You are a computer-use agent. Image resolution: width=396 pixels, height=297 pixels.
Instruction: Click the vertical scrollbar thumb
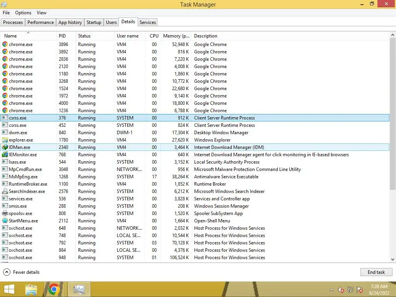(393, 114)
